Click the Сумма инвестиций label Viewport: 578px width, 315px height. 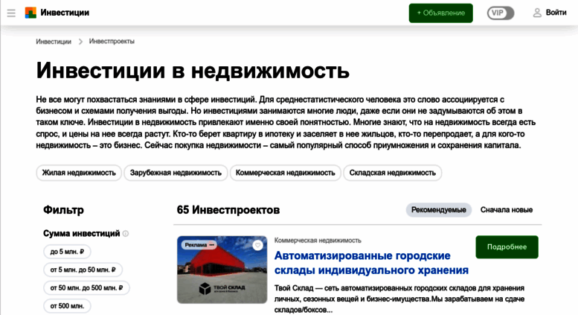point(82,234)
